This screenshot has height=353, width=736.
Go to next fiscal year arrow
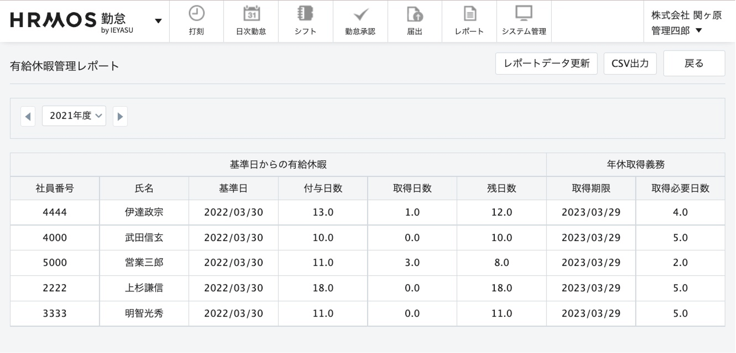tap(120, 117)
